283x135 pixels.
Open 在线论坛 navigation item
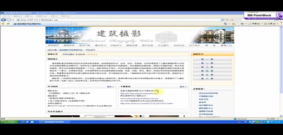[179, 45]
